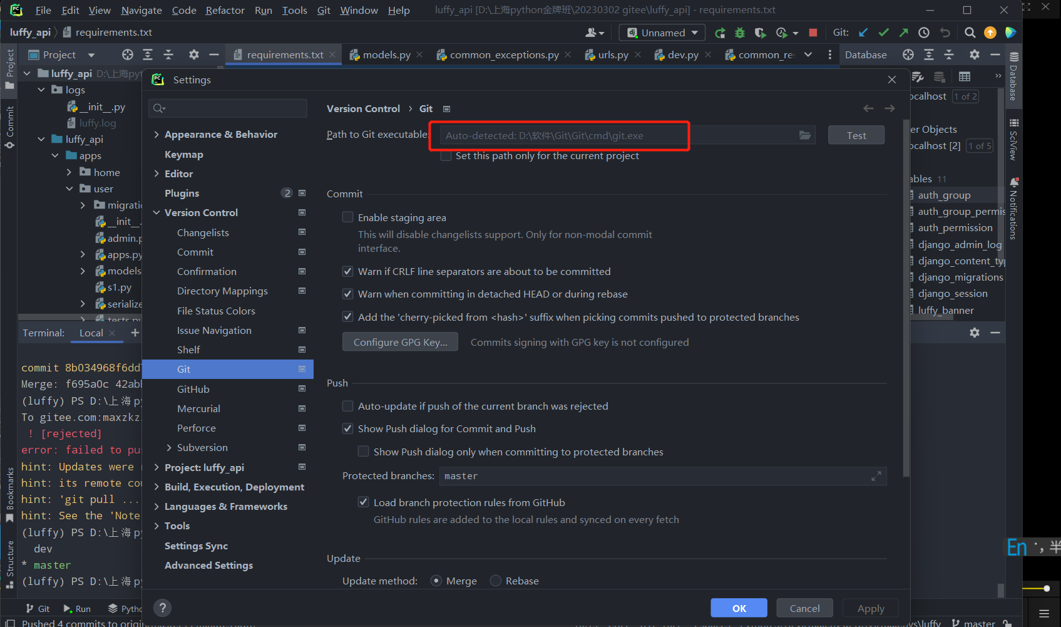The height and width of the screenshot is (627, 1061).
Task: Click the Notifications bell in the right sidebar
Action: point(1014,182)
